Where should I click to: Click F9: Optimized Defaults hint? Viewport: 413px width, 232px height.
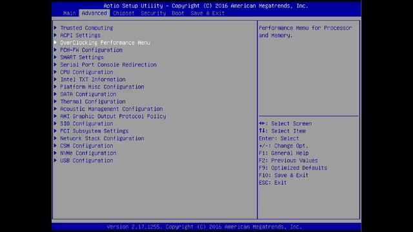tap(293, 168)
